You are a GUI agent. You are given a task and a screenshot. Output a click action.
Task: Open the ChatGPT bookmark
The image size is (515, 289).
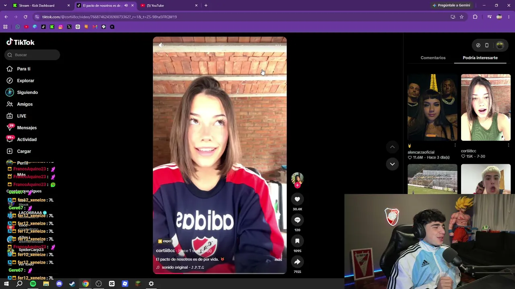click(x=78, y=27)
